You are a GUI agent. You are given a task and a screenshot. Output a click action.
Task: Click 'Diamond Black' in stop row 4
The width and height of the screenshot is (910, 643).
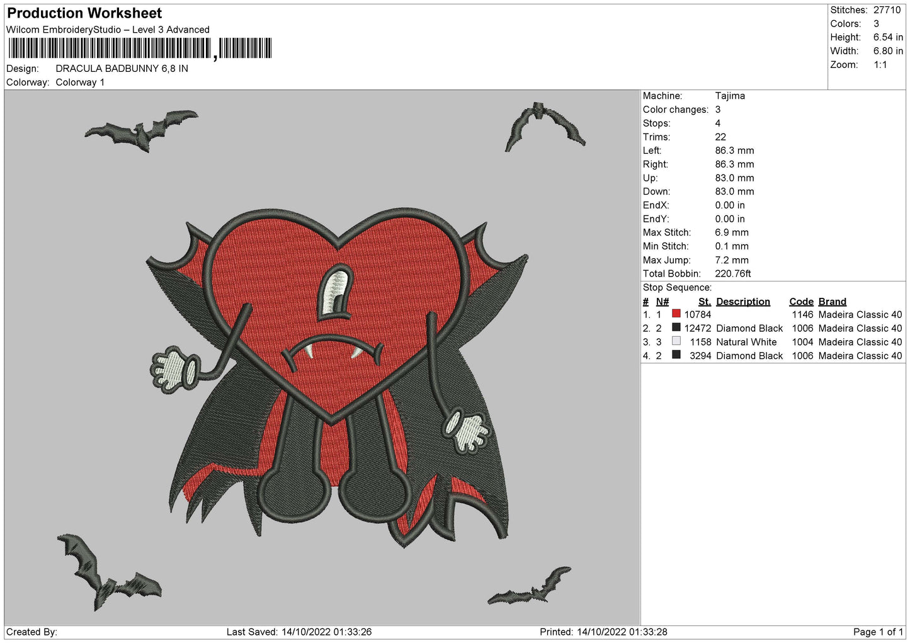tap(749, 356)
